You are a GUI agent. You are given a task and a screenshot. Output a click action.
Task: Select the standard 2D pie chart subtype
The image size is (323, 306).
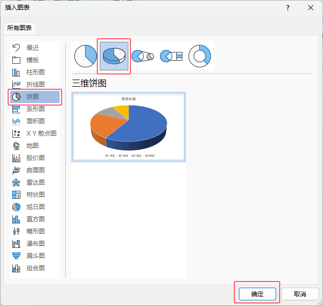click(86, 56)
